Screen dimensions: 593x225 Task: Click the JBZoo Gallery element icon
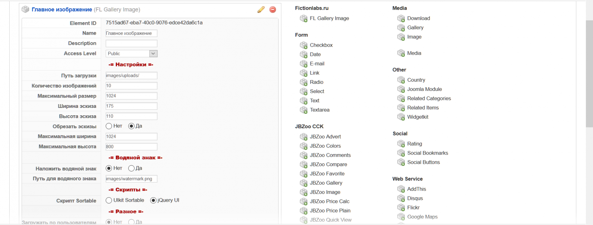tap(304, 183)
